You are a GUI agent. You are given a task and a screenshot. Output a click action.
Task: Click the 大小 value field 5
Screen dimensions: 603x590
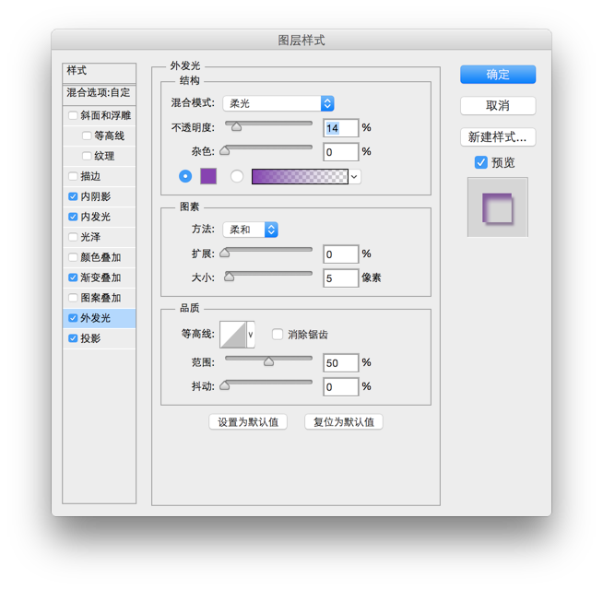pos(341,278)
